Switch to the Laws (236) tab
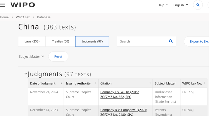 pyautogui.click(x=32, y=41)
